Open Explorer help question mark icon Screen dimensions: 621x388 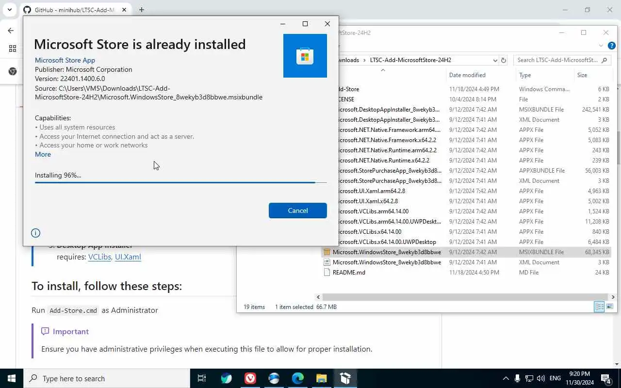point(612,46)
